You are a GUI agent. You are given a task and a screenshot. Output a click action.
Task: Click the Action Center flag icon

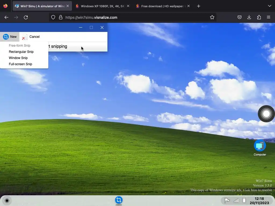point(227,200)
